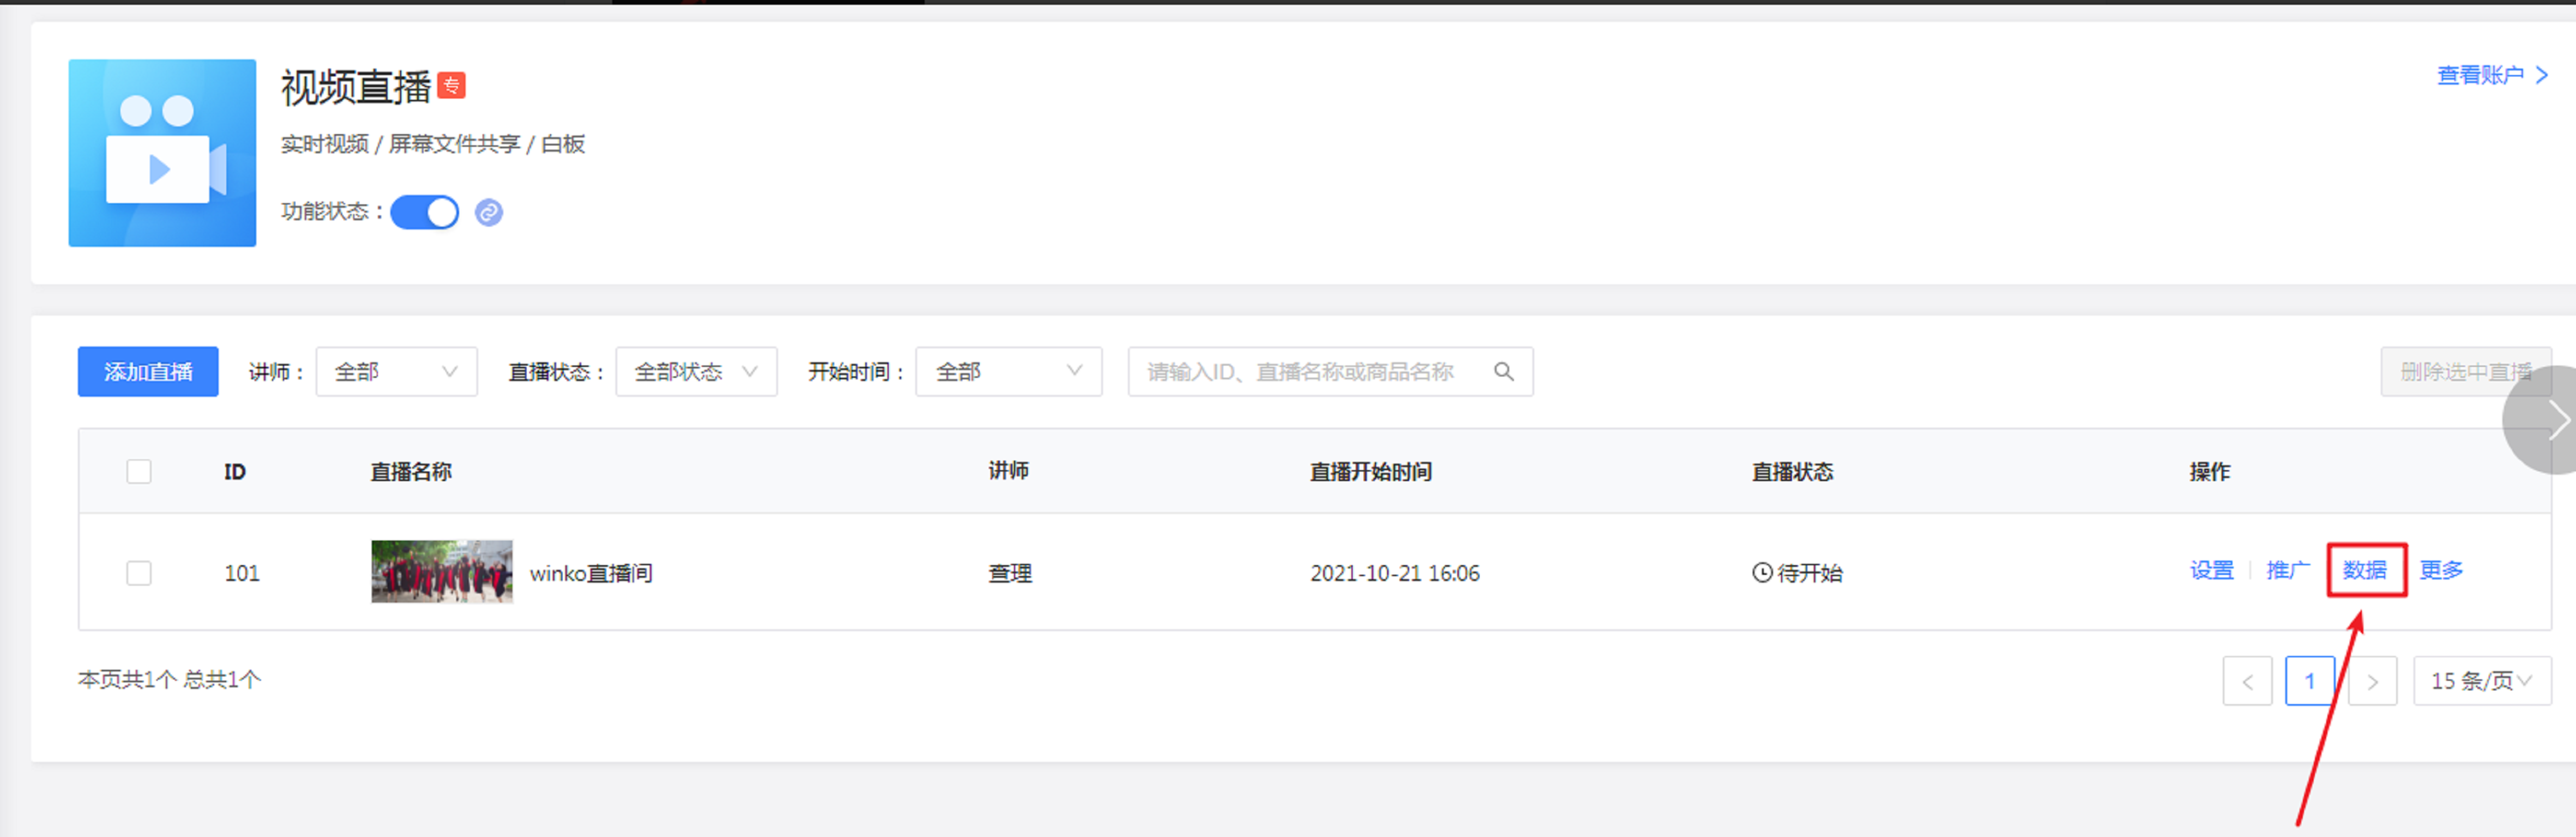Click the winko直播间 thumbnail image
This screenshot has width=2576, height=837.
442,572
